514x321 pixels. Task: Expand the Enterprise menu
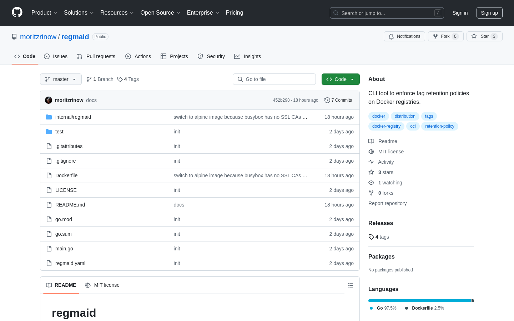203,13
